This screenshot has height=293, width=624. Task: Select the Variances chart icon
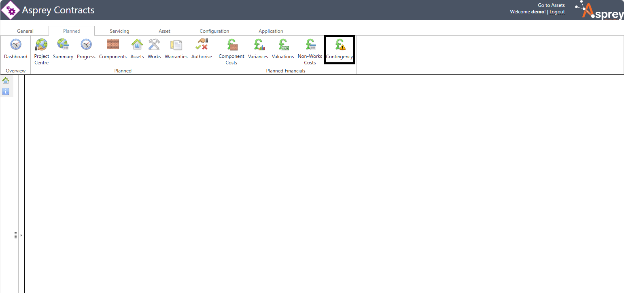point(258,45)
